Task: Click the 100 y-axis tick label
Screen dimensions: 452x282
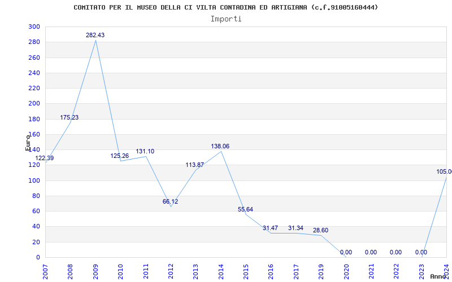Action: coord(34,180)
